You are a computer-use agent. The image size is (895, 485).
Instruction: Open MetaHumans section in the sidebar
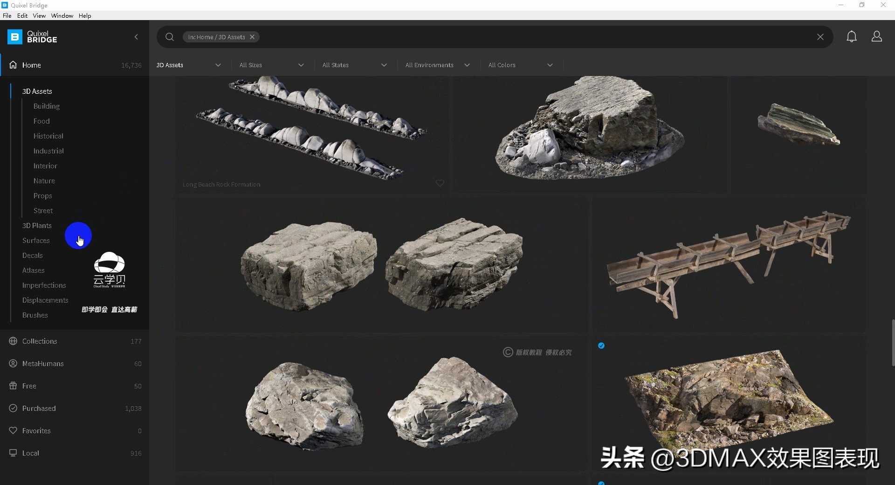[x=43, y=364]
